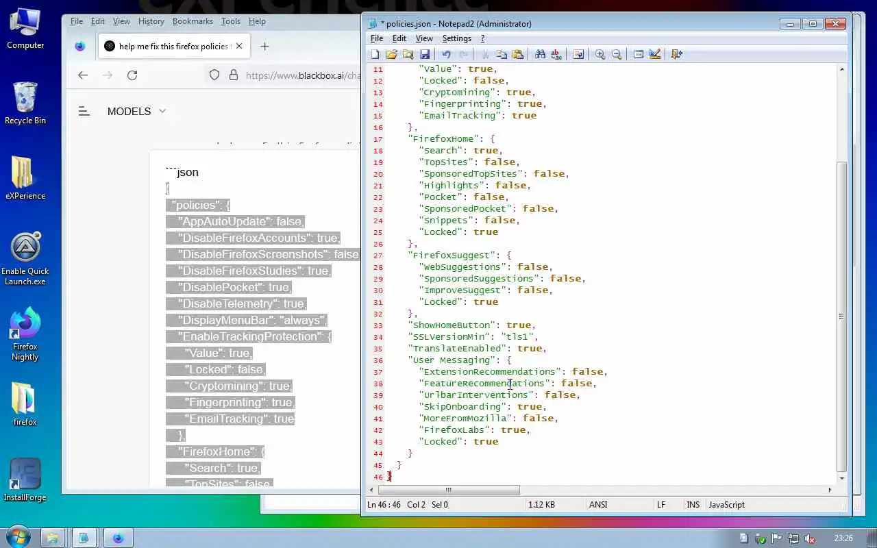Viewport: 877px width, 548px height.
Task: Open Notepad2 question mark help menu
Action: [482, 38]
